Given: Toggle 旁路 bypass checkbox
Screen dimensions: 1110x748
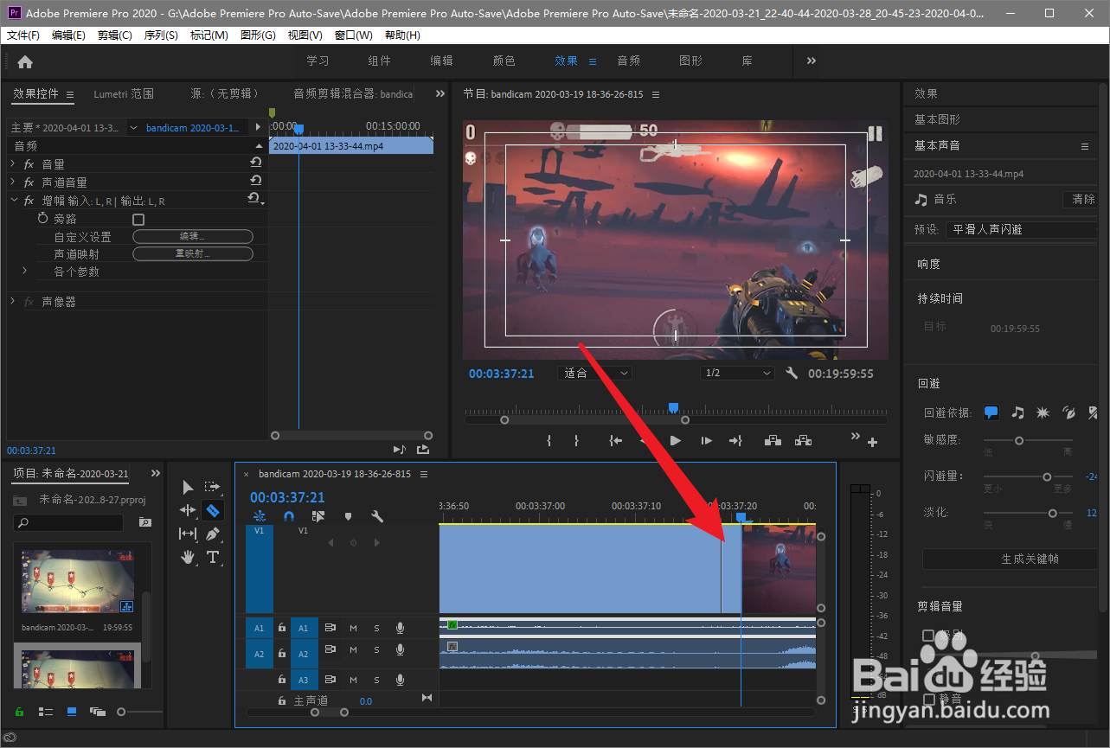Looking at the screenshot, I should 138,220.
